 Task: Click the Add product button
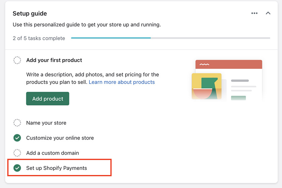48,99
